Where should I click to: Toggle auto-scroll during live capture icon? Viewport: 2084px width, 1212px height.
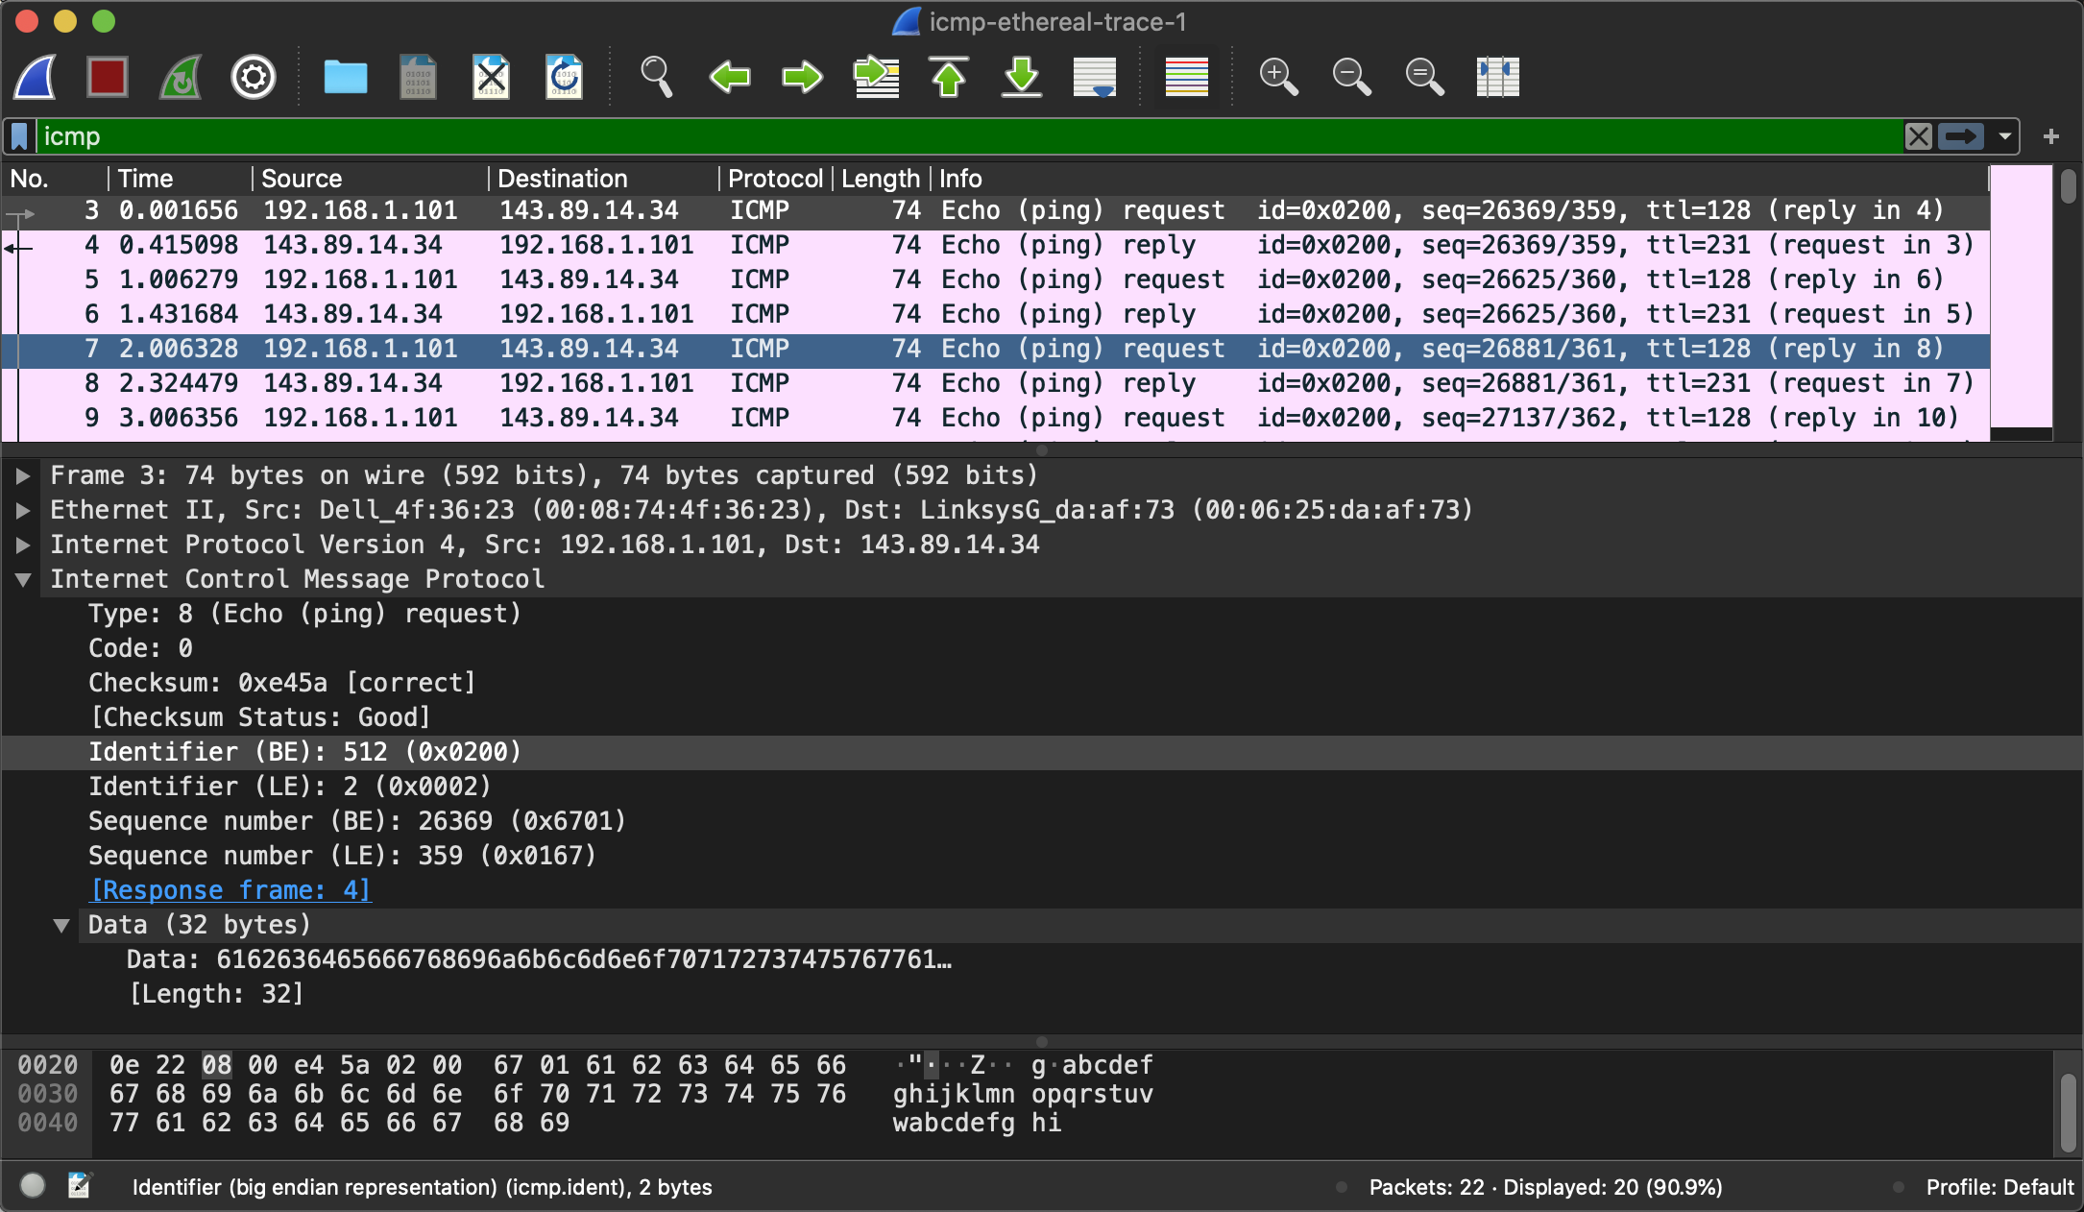click(x=1095, y=77)
